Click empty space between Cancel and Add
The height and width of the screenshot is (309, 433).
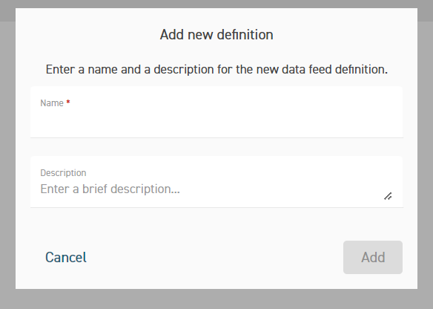click(215, 257)
